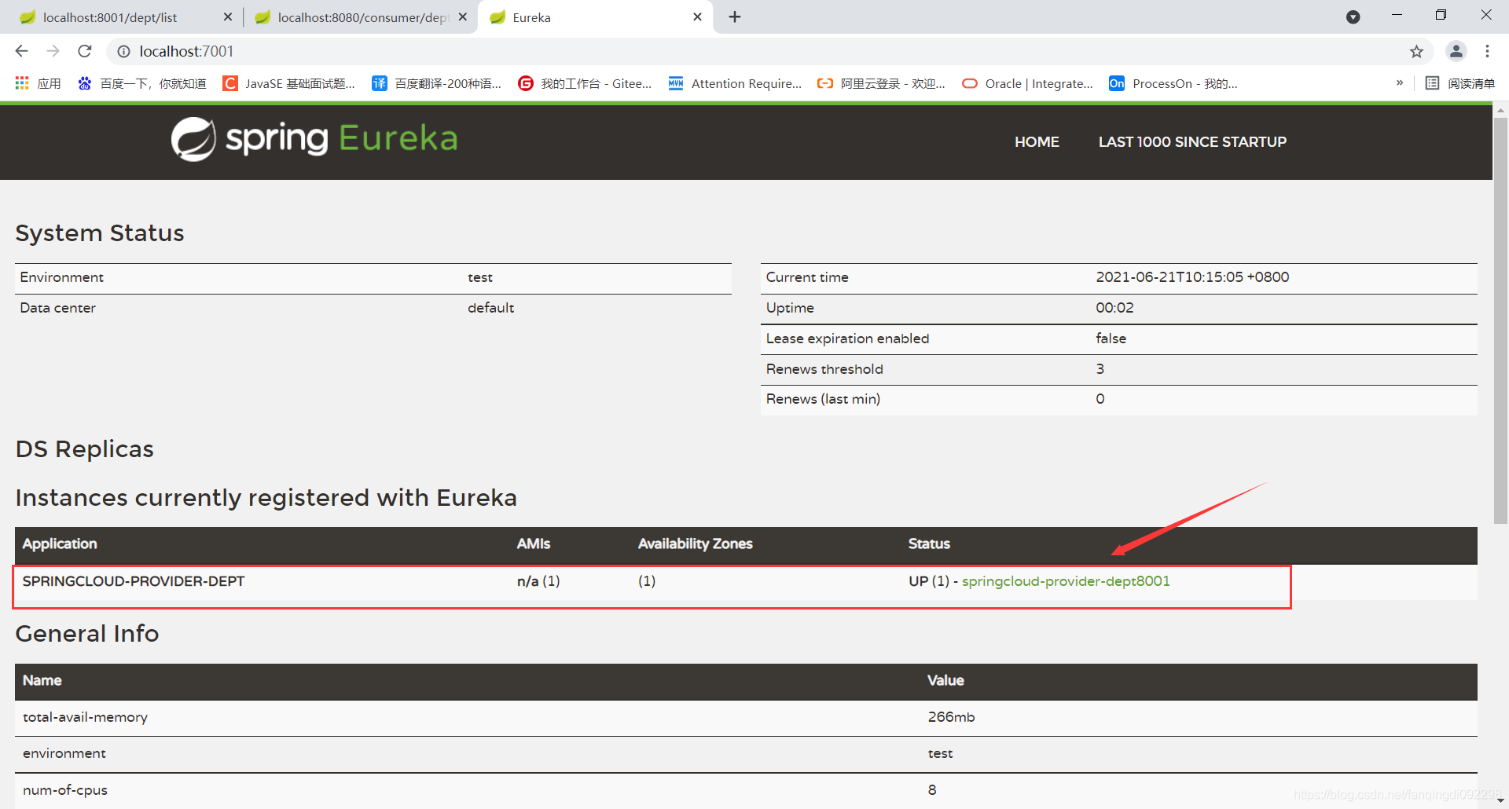This screenshot has width=1509, height=809.
Task: Click Renews (last min) label
Action: [823, 399]
